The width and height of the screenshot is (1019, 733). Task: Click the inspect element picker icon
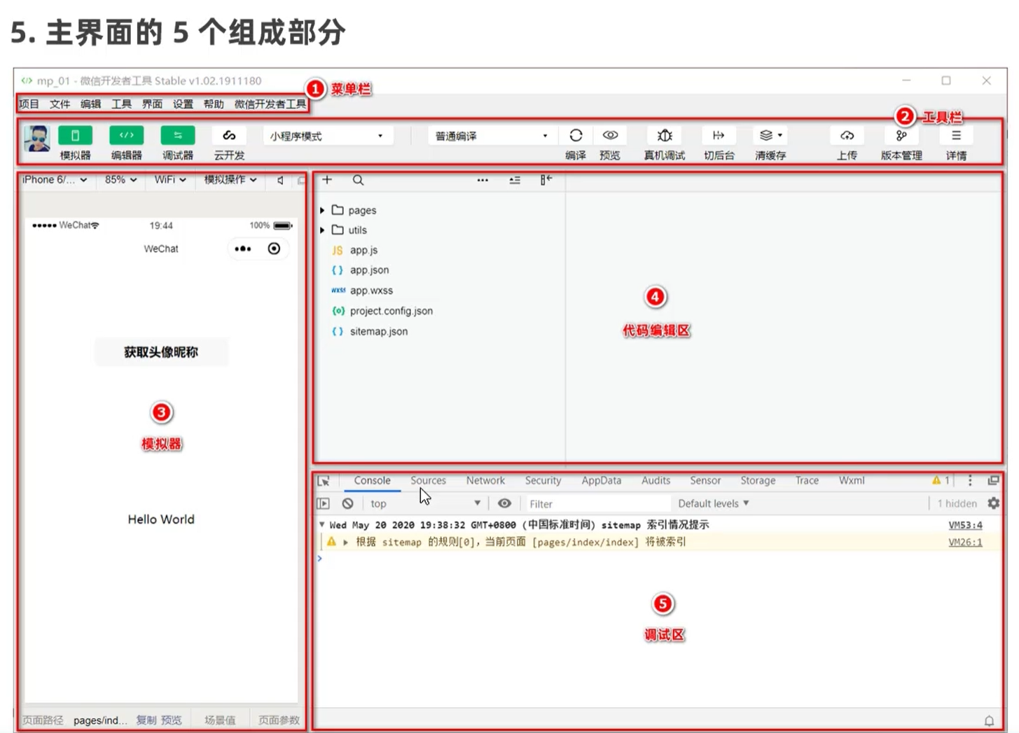[x=324, y=481]
